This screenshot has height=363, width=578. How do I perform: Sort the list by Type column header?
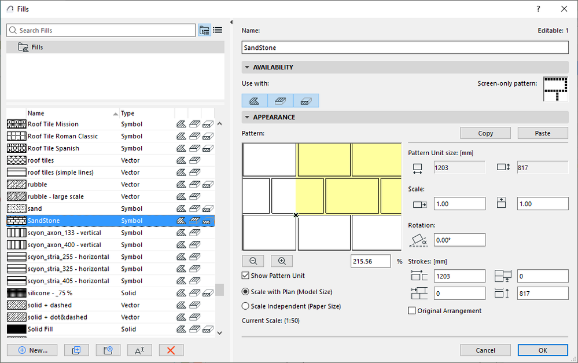coord(128,113)
